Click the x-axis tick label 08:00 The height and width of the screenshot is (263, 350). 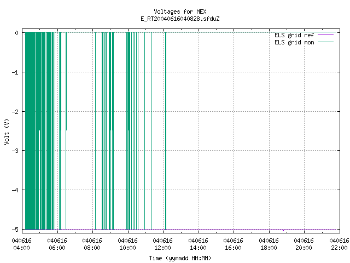click(92, 248)
